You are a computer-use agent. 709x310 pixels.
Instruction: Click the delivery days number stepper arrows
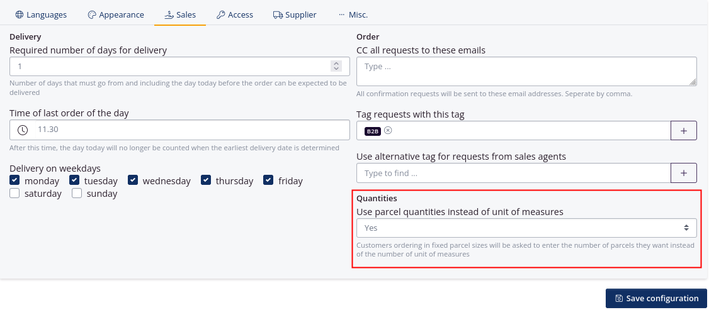click(x=336, y=66)
